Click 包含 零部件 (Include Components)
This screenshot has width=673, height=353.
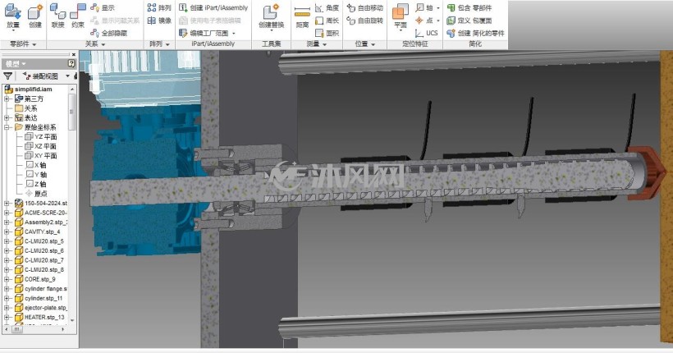click(x=469, y=7)
